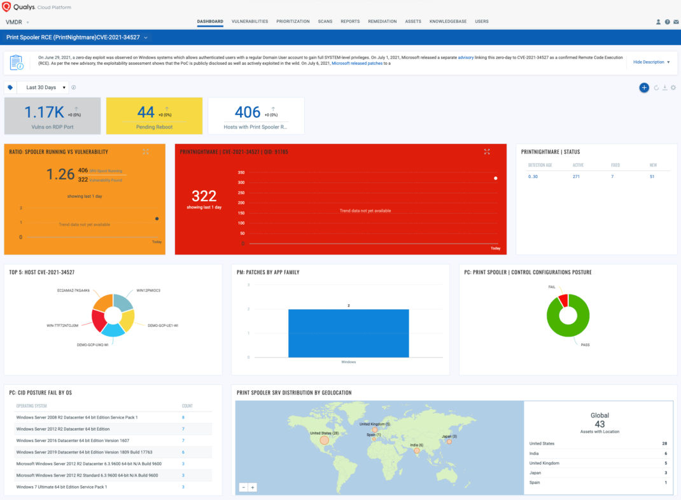The height and width of the screenshot is (500, 681).
Task: Expand the PrintNightmare CVE trend widget
Action: [x=487, y=151]
